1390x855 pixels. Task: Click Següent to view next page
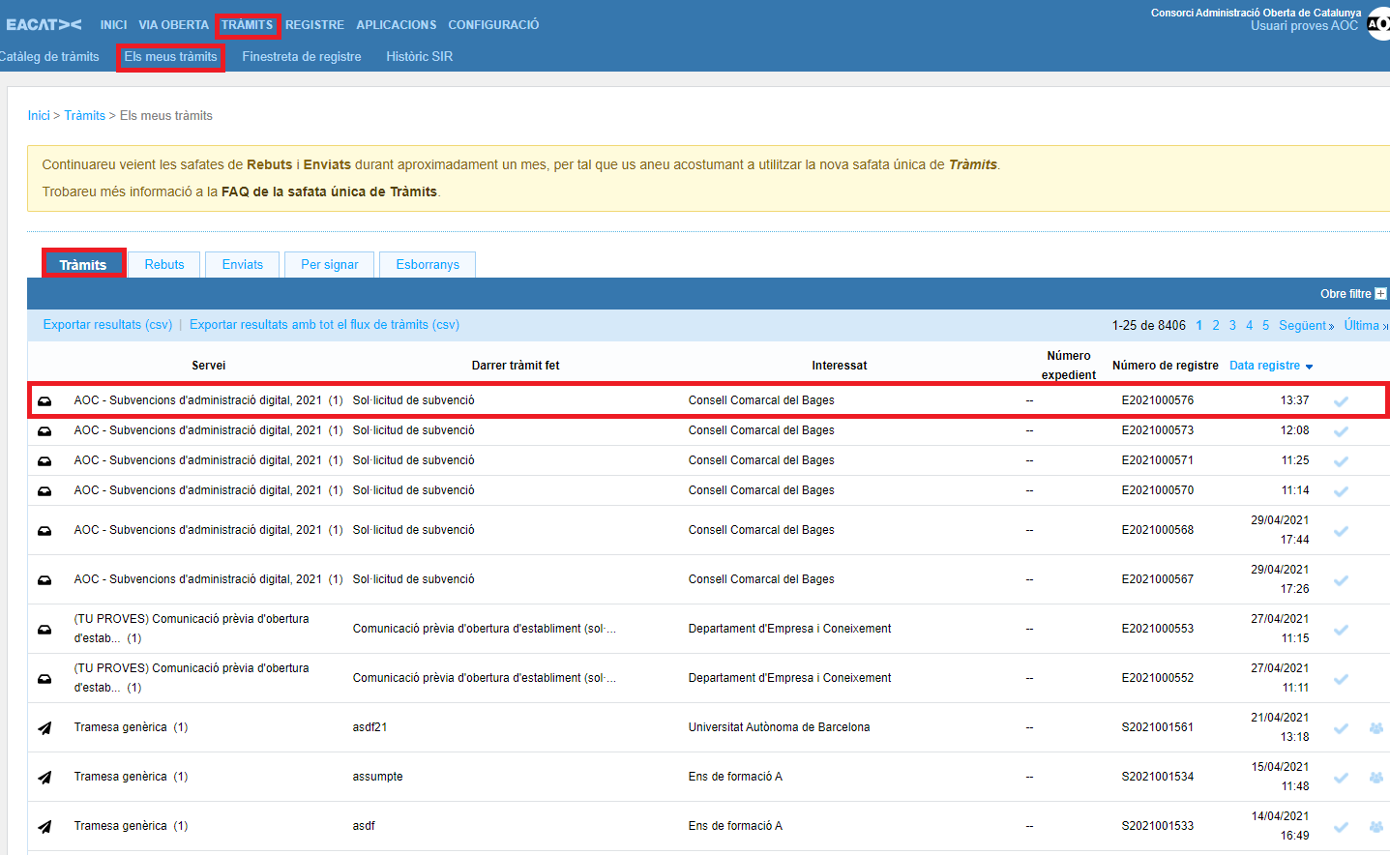click(1306, 326)
